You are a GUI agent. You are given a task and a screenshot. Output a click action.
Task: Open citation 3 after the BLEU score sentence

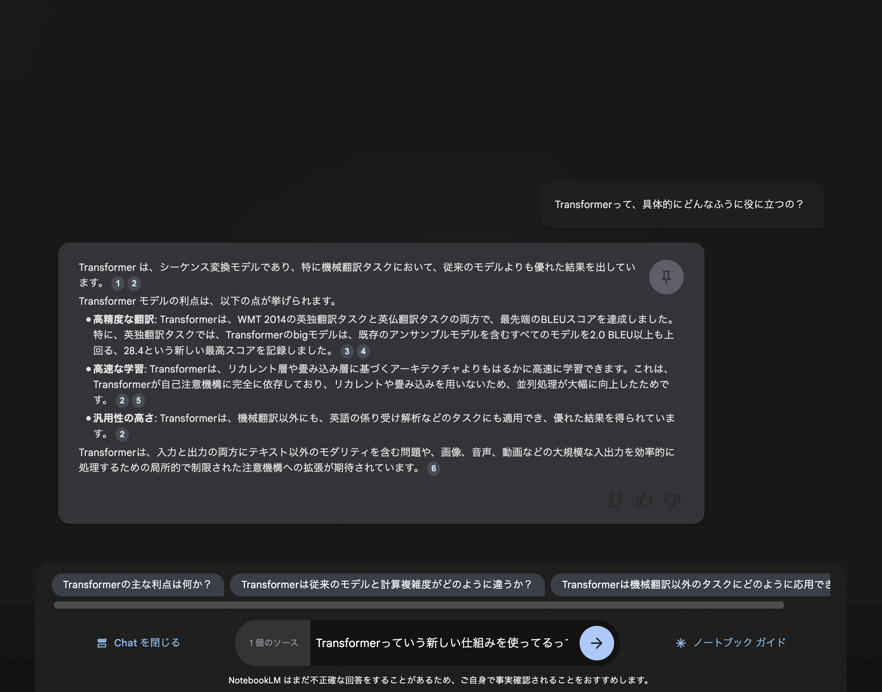347,351
